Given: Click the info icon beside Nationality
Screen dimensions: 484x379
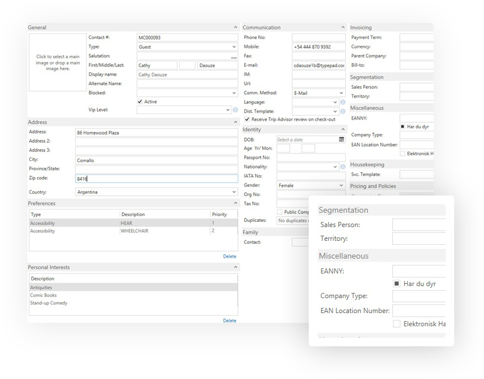Looking at the screenshot, I should tap(343, 167).
